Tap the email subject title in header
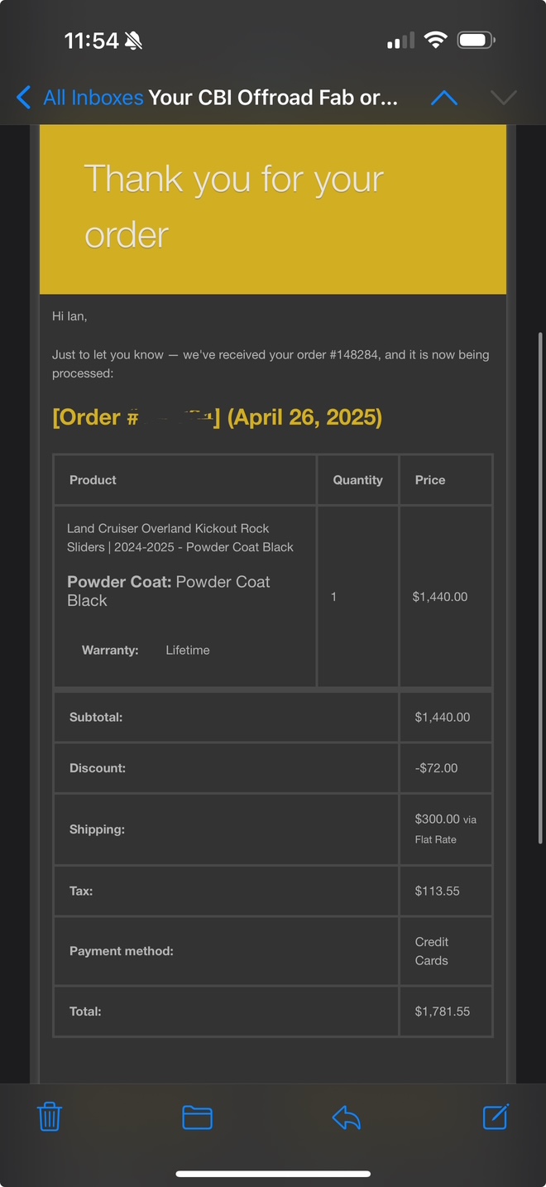Screen dimensions: 546x1187 [x=273, y=98]
